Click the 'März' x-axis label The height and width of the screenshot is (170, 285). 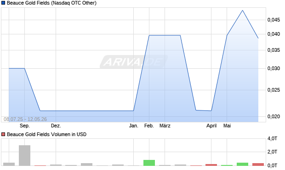pyautogui.click(x=165, y=126)
